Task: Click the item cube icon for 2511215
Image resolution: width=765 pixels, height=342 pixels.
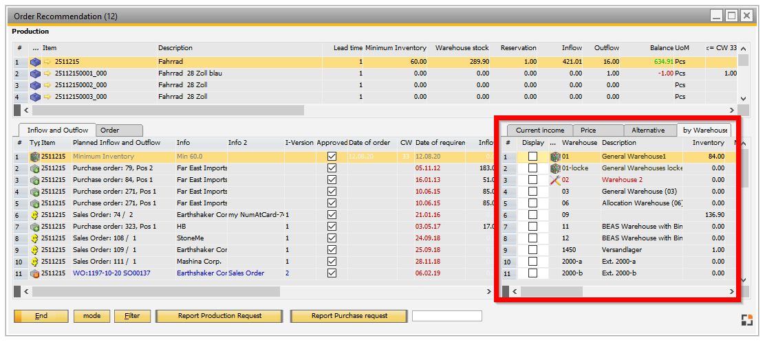Action: pyautogui.click(x=35, y=62)
